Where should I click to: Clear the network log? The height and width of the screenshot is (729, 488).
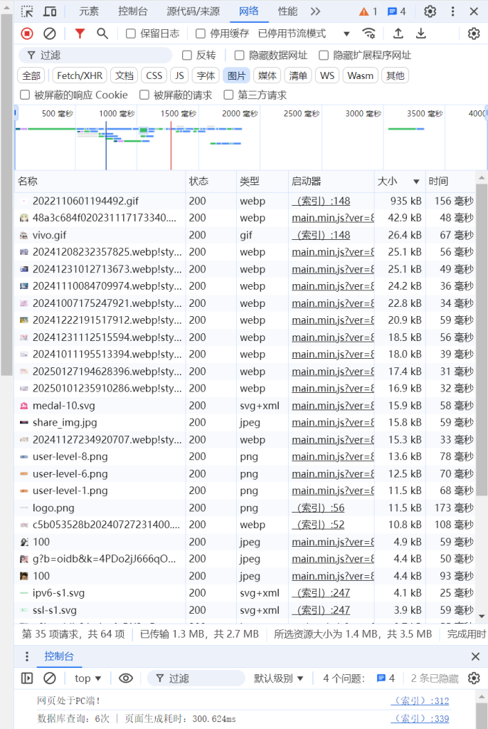coord(50,33)
